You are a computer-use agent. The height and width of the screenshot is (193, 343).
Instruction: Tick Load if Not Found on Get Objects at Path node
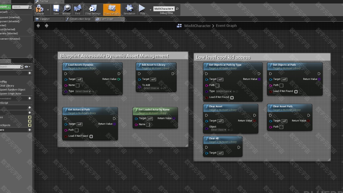pyautogui.click(x=296, y=92)
